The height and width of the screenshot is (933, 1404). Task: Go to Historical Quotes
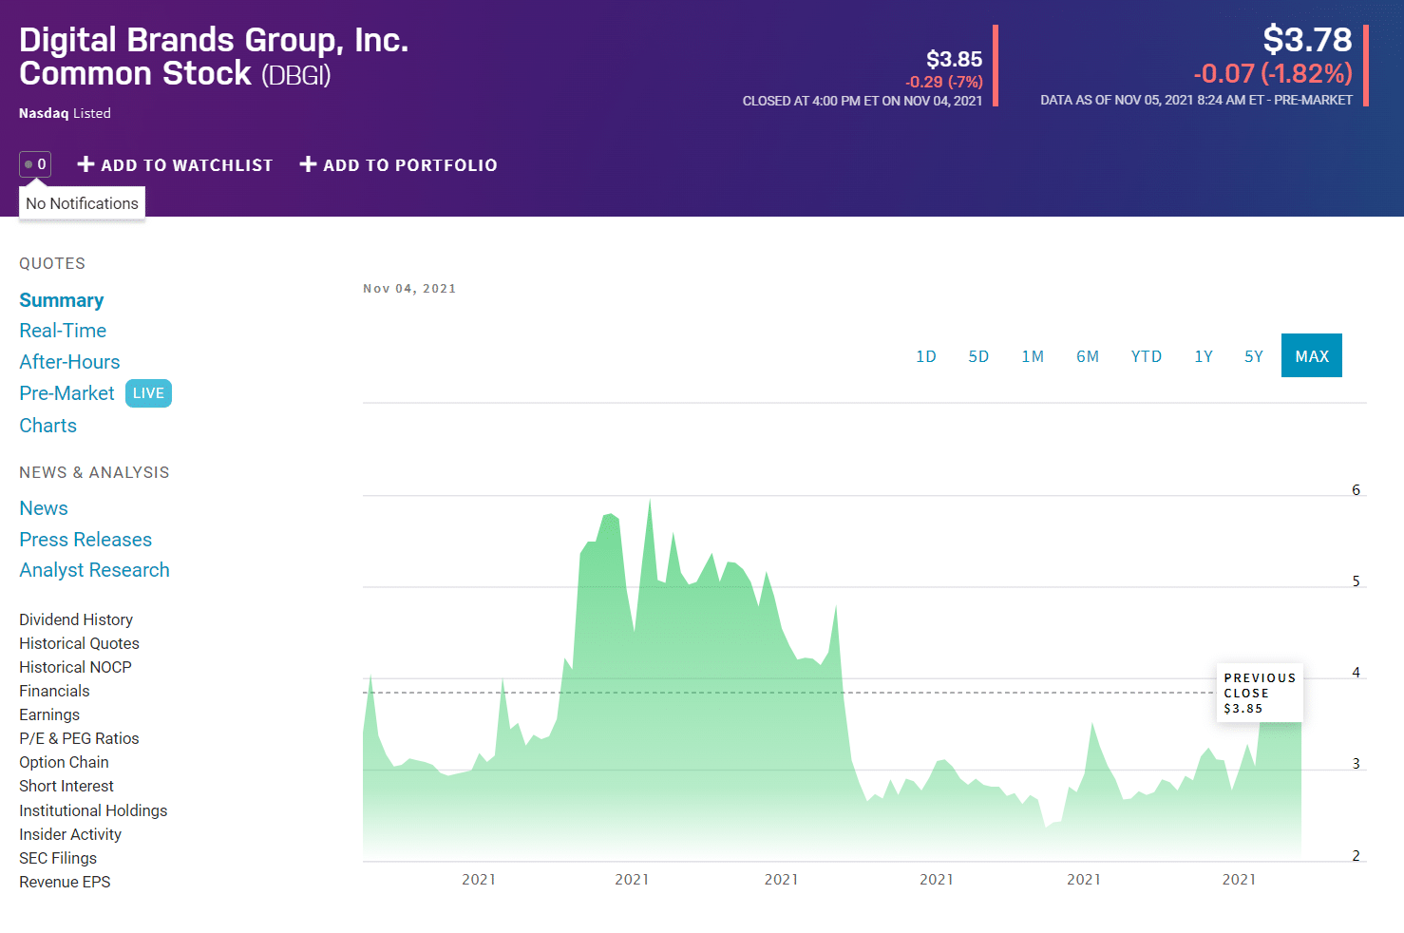tap(79, 643)
